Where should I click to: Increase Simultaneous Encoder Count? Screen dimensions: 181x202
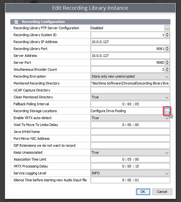(167, 68)
